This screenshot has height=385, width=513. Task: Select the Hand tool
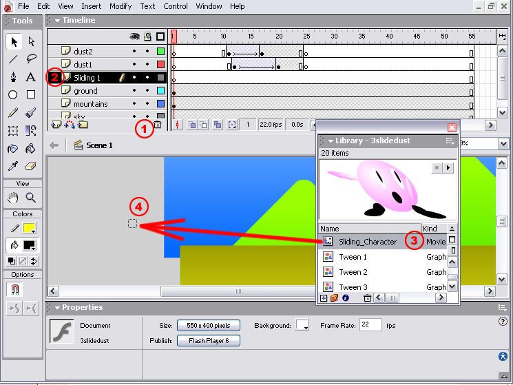[13, 198]
